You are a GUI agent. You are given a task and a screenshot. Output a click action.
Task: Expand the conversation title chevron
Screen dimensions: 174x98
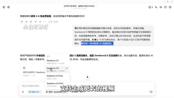[x=96, y=6]
